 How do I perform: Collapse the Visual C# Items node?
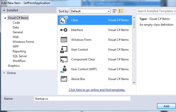point(5,18)
